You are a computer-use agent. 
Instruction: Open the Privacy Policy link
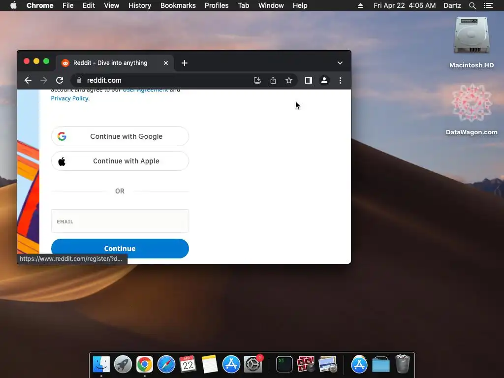click(69, 98)
